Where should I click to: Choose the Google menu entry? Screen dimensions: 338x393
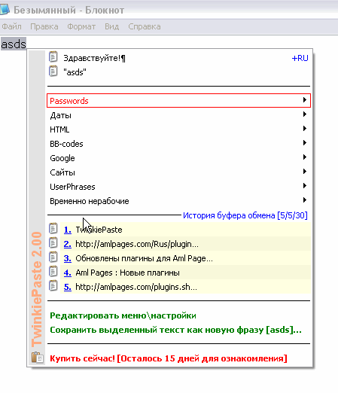(x=178, y=158)
